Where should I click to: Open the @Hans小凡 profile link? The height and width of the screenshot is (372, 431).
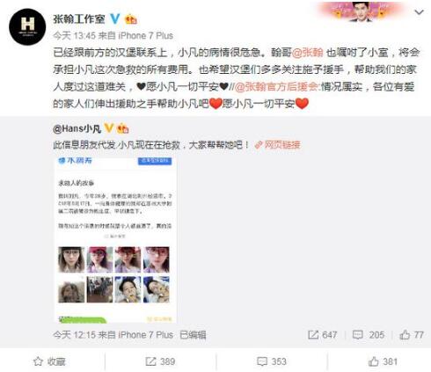coord(77,128)
